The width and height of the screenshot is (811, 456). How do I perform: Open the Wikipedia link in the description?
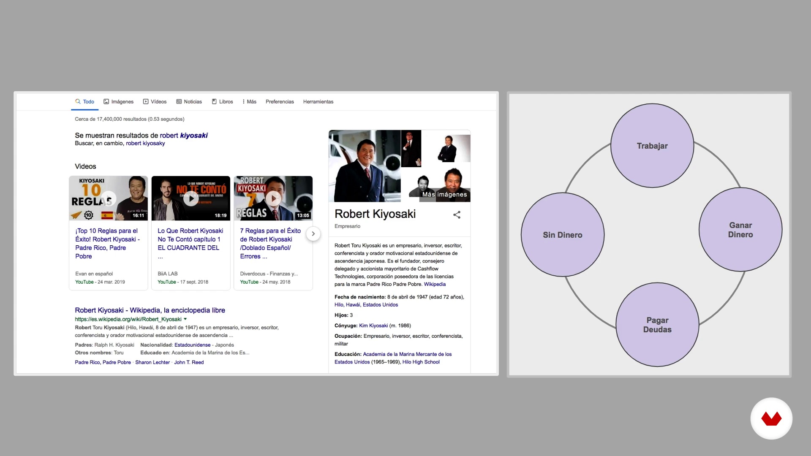[435, 285]
